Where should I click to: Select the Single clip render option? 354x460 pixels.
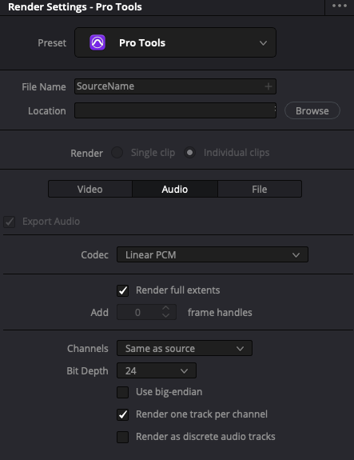(x=117, y=153)
